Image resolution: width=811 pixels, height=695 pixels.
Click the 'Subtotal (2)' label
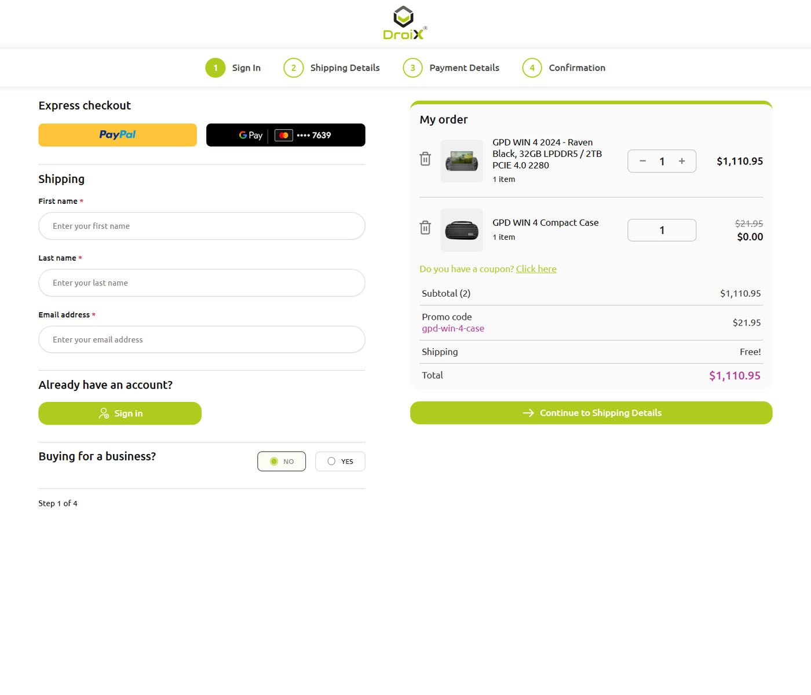pos(446,294)
